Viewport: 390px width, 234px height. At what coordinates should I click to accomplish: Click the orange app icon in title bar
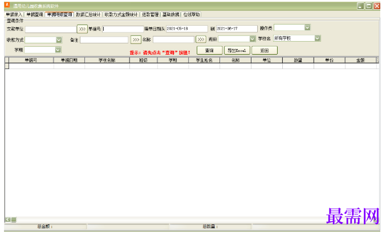click(x=7, y=5)
